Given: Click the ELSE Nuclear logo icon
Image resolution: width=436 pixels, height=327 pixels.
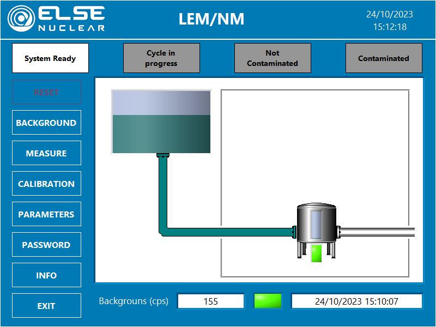Looking at the screenshot, I should point(22,19).
